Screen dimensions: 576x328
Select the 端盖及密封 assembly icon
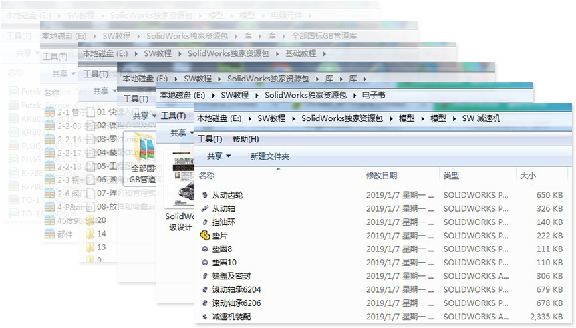tap(204, 275)
